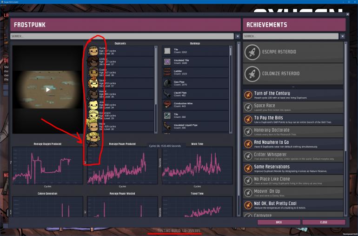Click the No Place Like Clone achievement badge
This screenshot has height=236, width=358.
(248, 181)
